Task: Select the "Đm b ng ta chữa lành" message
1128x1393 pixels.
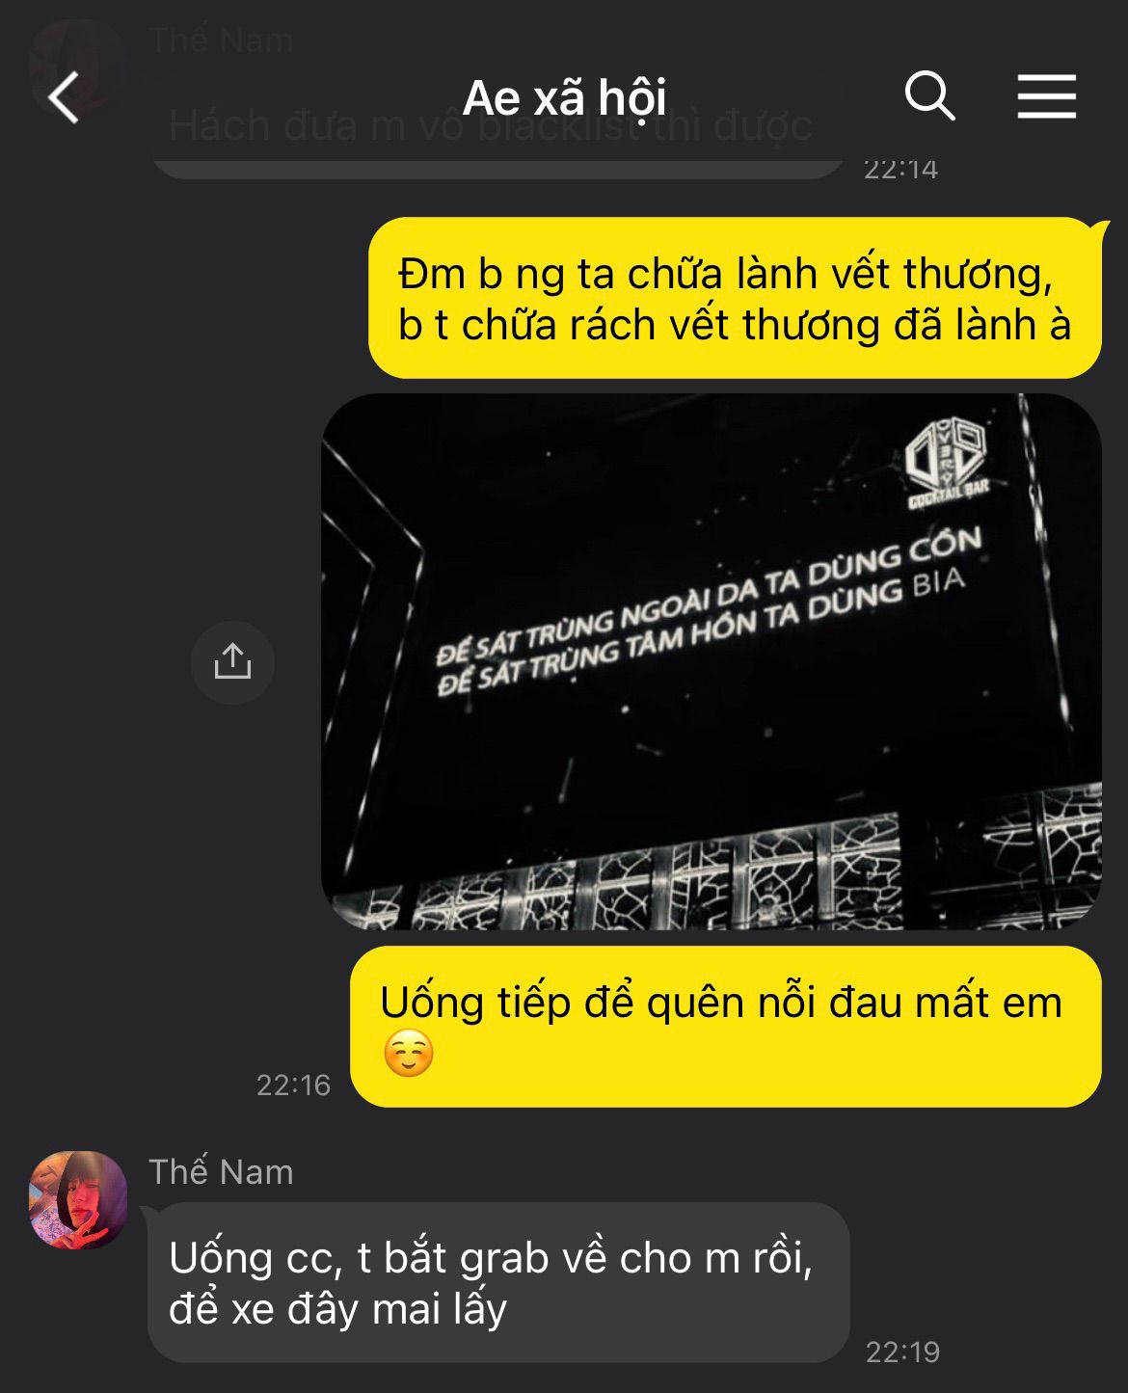Action: [735, 298]
